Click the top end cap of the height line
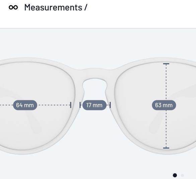The width and height of the screenshot is (196, 179). click(166, 64)
